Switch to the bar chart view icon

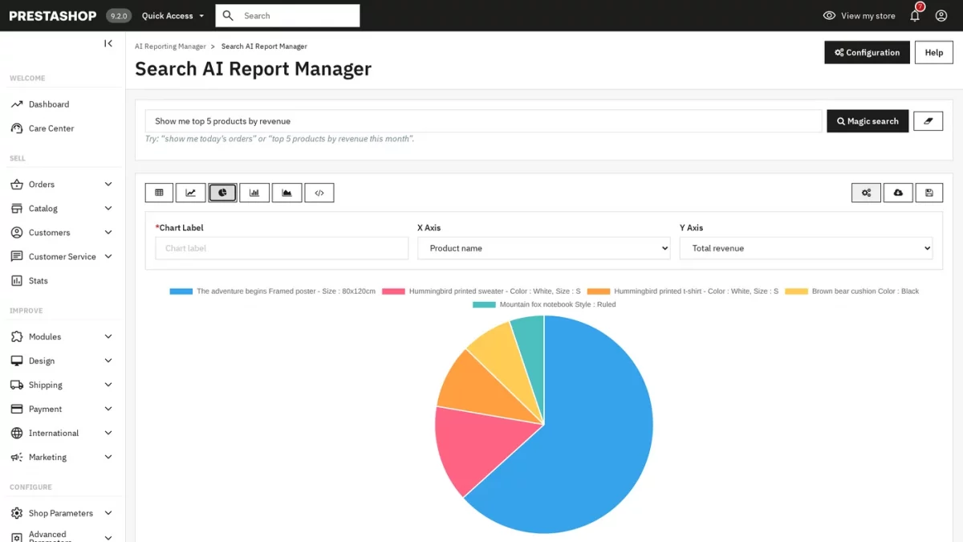click(254, 193)
